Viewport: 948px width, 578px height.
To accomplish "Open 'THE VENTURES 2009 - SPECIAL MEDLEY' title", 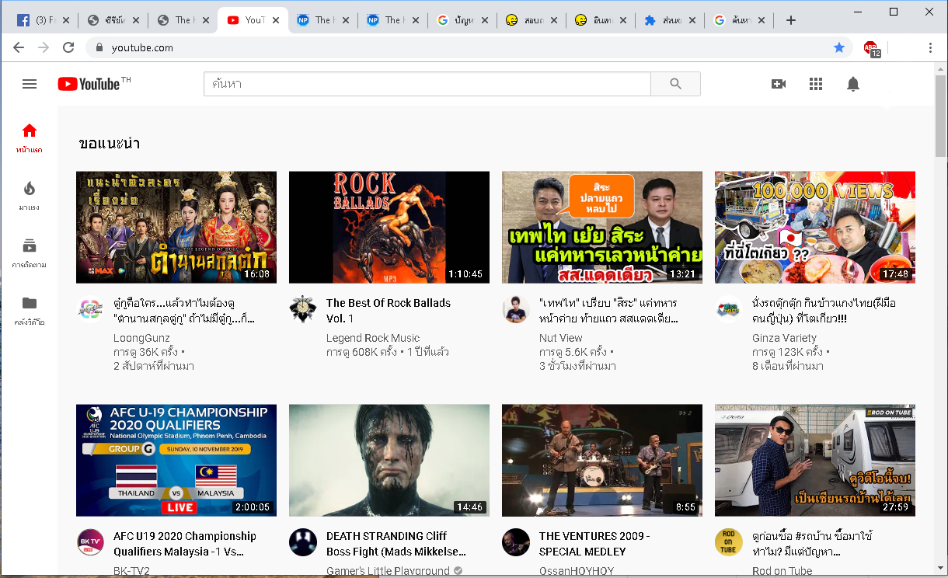I will pyautogui.click(x=594, y=544).
